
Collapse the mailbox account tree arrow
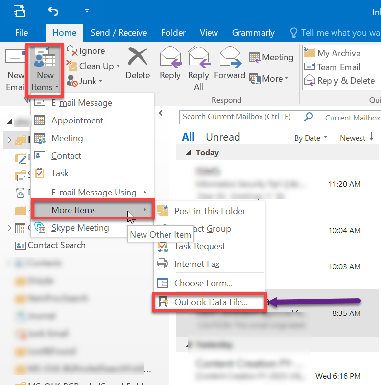click(x=9, y=121)
